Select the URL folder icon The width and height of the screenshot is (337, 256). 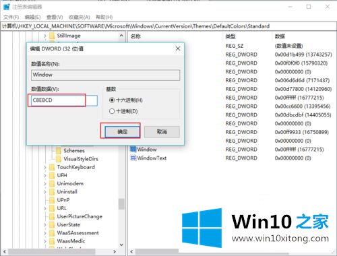click(x=52, y=208)
